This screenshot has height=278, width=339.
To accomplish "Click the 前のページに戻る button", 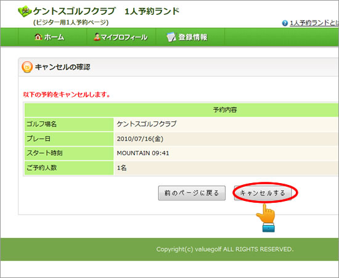I will [192, 193].
